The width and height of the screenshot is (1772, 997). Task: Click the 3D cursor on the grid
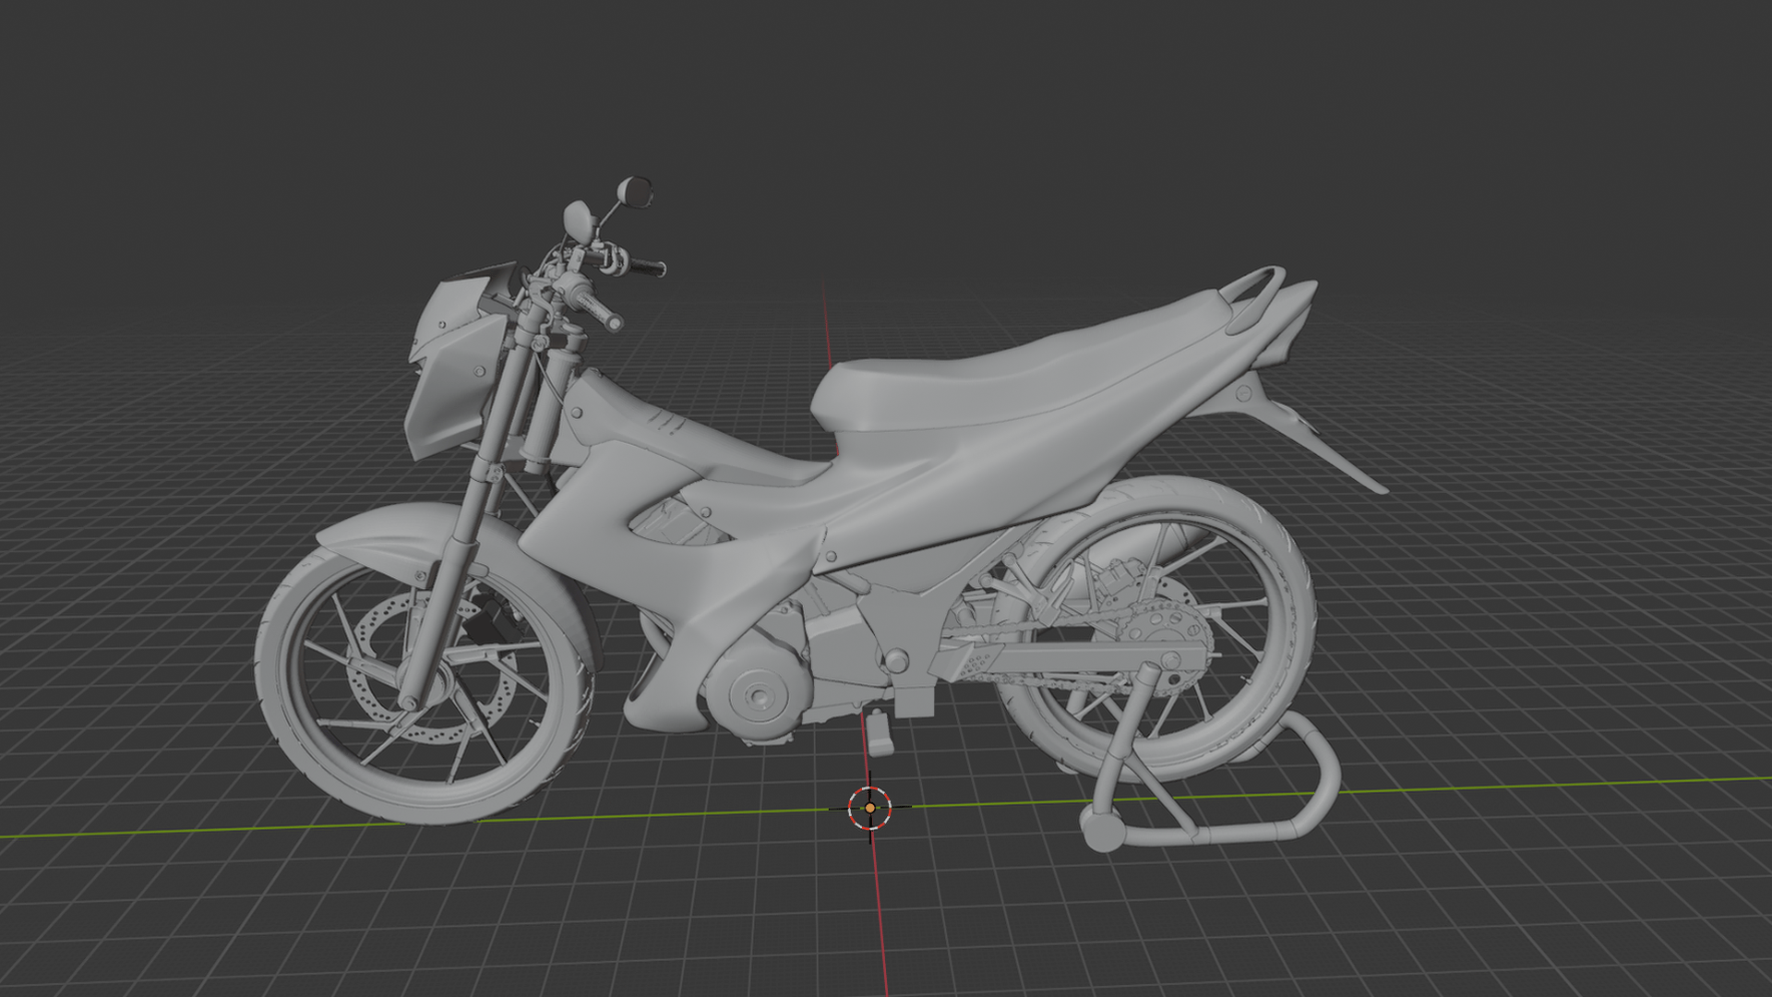[869, 808]
